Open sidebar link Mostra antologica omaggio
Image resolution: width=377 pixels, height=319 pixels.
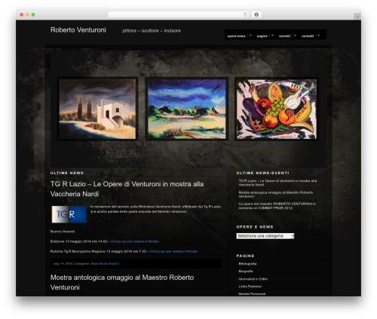(x=276, y=195)
